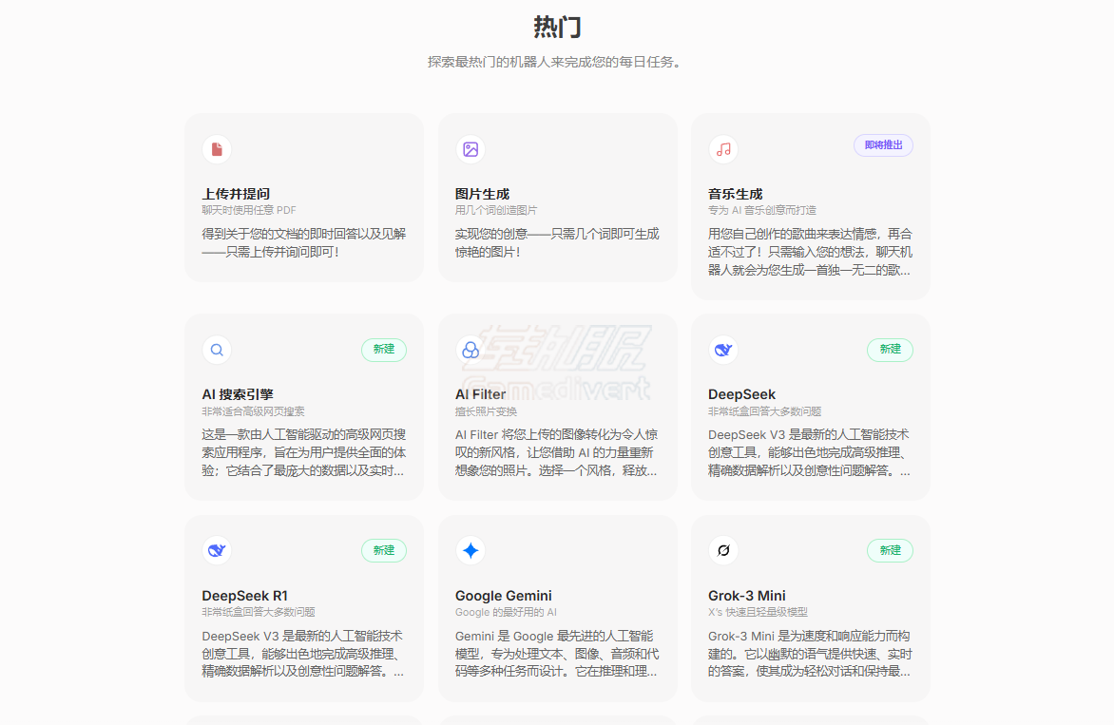The width and height of the screenshot is (1114, 725).
Task: Select the DeepSeek R1 whale icon
Action: 217,550
